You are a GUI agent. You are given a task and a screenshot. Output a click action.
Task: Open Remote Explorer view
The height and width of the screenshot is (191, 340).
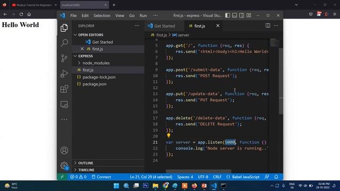64,105
